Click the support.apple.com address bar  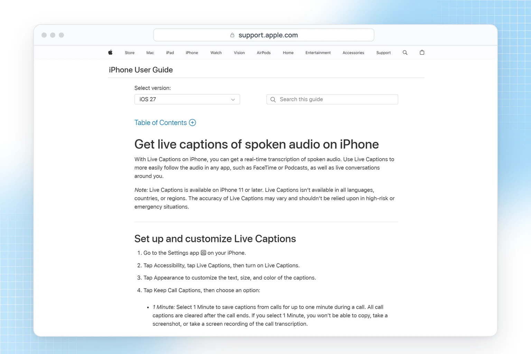tap(264, 35)
